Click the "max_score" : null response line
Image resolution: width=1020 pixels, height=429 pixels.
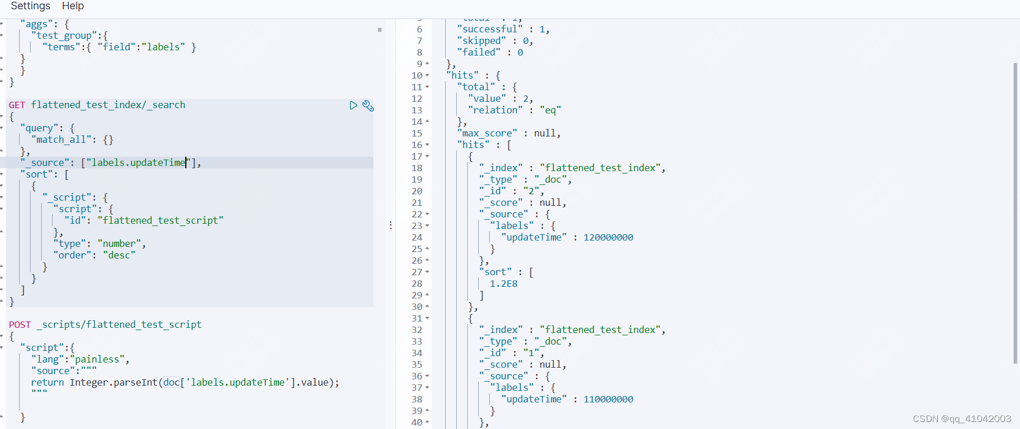[509, 133]
